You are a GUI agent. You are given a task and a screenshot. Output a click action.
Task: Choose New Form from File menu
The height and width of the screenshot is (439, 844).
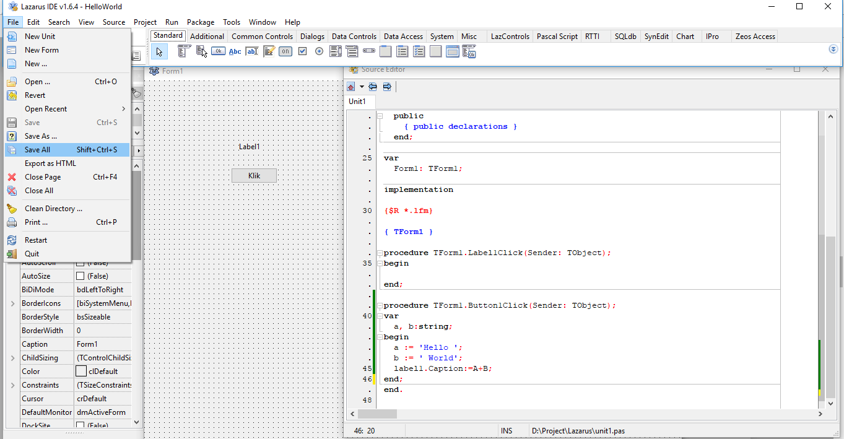pyautogui.click(x=67, y=50)
